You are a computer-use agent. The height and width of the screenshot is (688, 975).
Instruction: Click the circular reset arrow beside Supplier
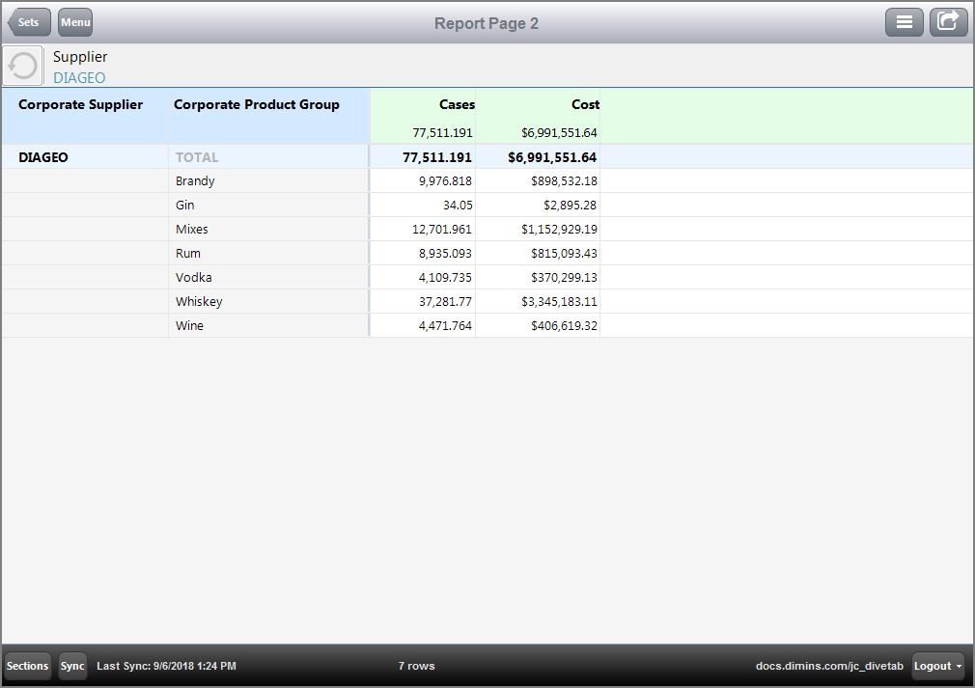21,65
